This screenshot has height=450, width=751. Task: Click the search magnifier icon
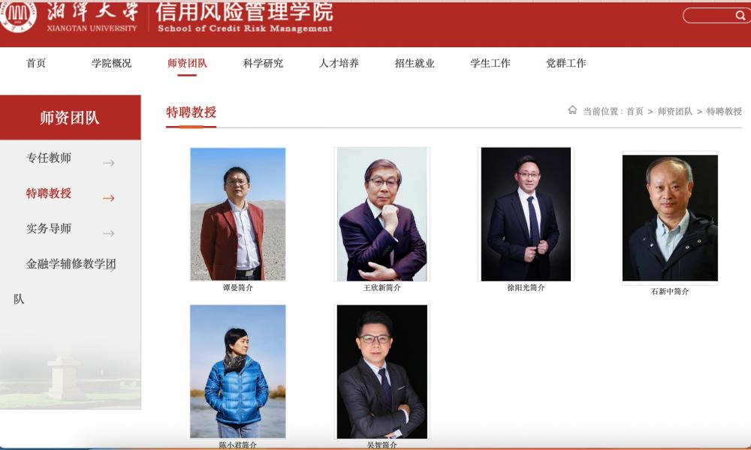[x=740, y=16]
